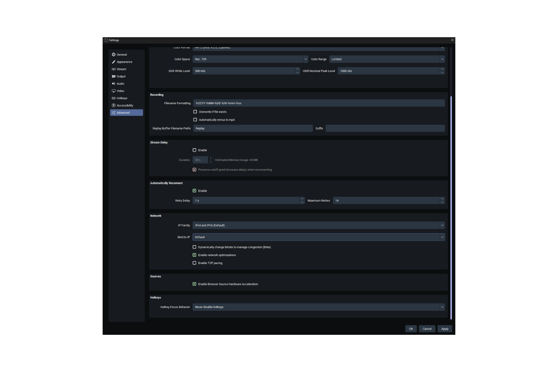Viewport: 558px width, 372px height.
Task: Click the Accessibility icon in the sidebar
Action: pyautogui.click(x=113, y=106)
